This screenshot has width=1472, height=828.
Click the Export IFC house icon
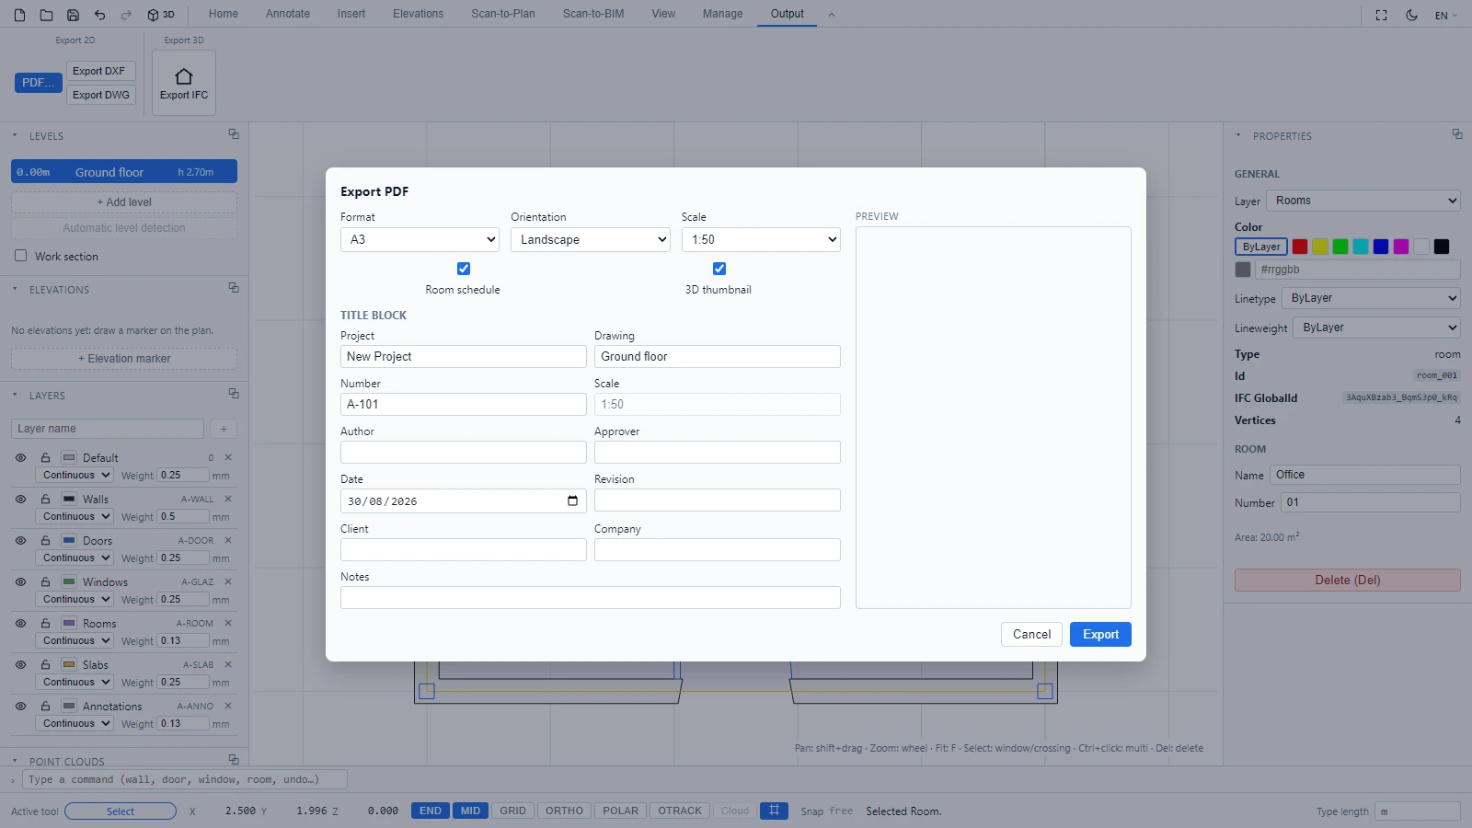[184, 76]
